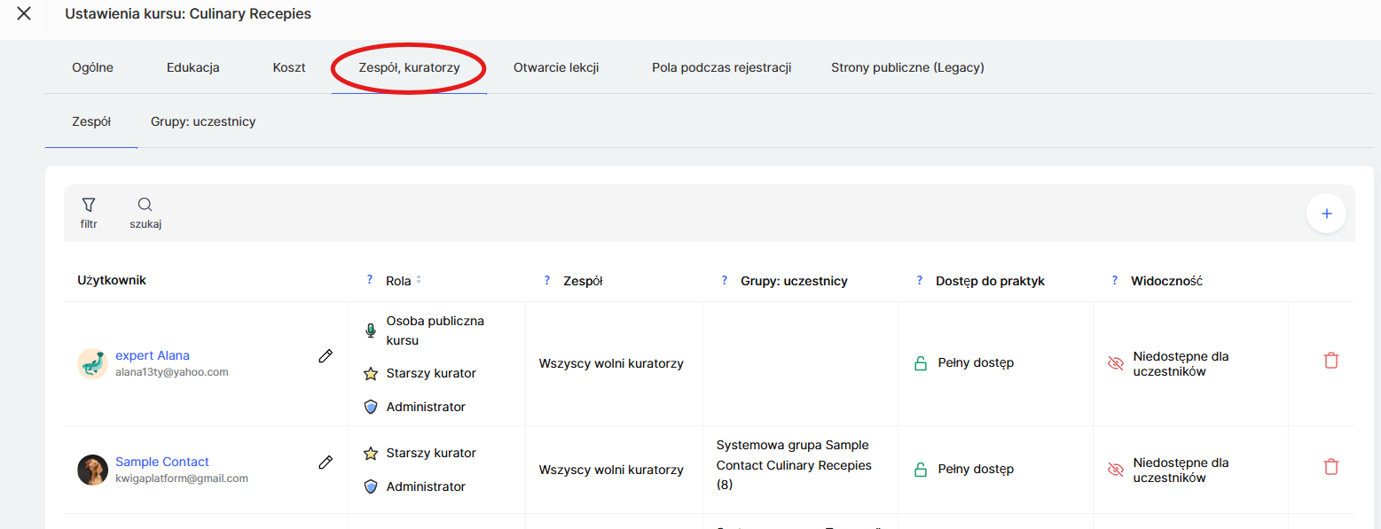This screenshot has height=529, width=1381.
Task: Toggle visibility eye icon for Sample Contact
Action: tap(1116, 470)
